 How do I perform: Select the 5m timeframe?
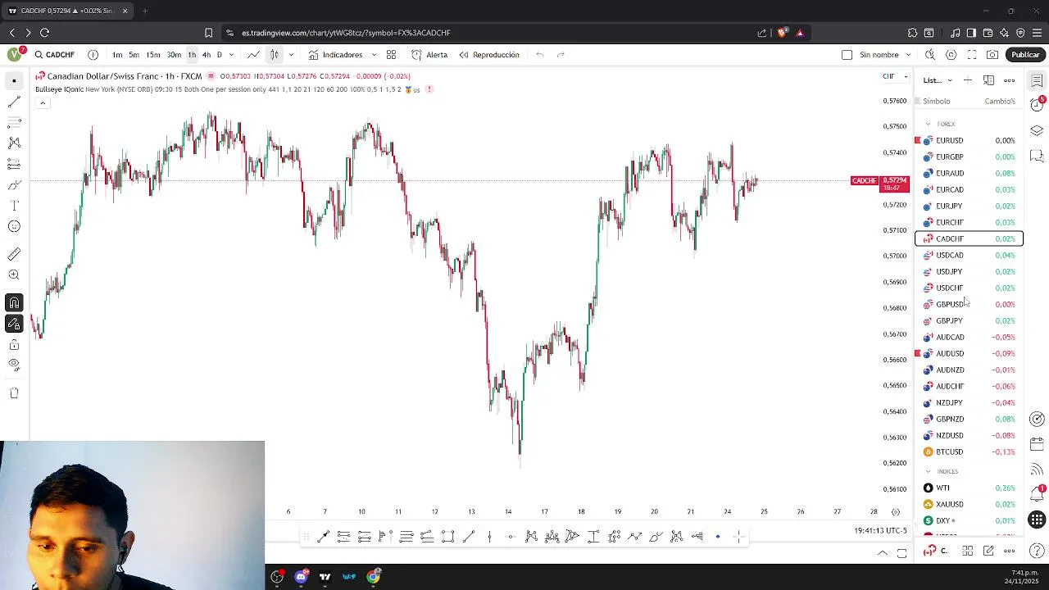click(x=134, y=55)
